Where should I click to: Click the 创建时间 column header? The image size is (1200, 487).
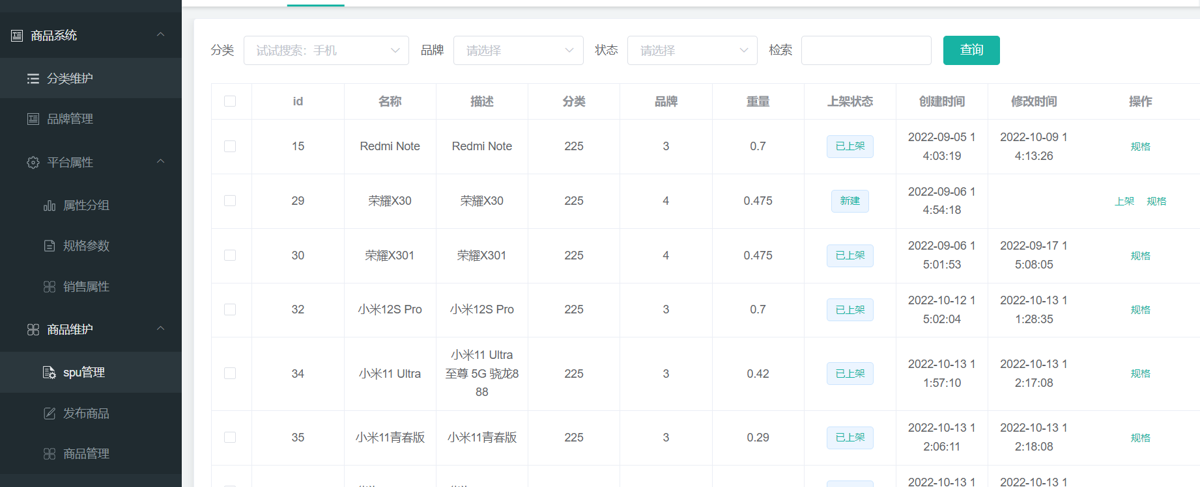click(942, 101)
